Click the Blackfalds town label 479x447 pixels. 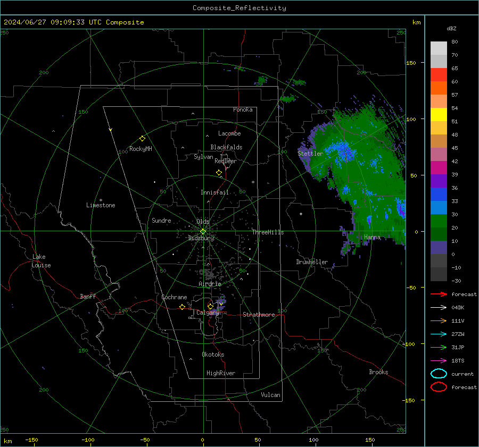tap(226, 147)
